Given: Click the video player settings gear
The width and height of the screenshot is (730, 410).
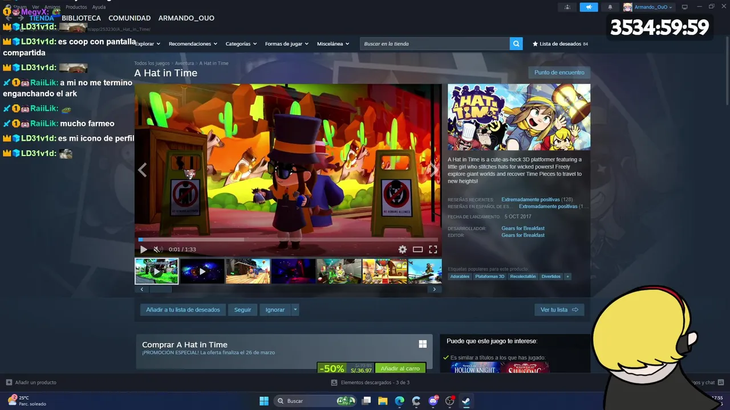Looking at the screenshot, I should [403, 249].
